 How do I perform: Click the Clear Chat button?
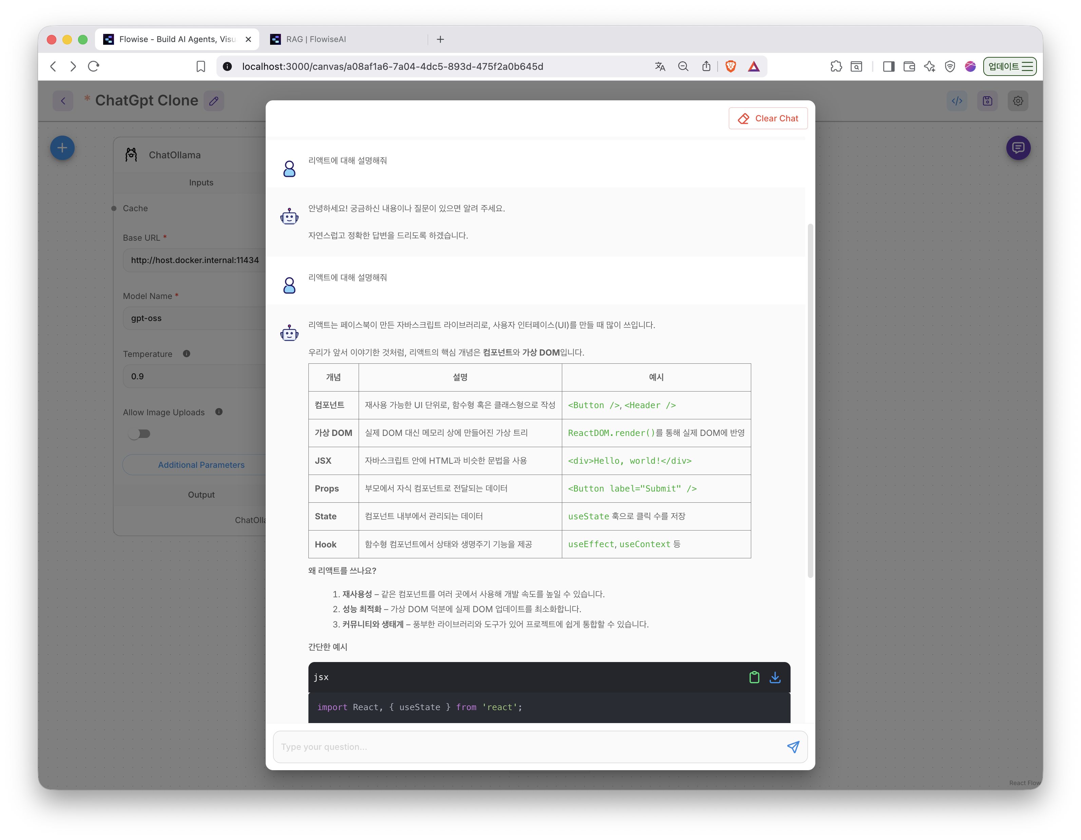(768, 118)
